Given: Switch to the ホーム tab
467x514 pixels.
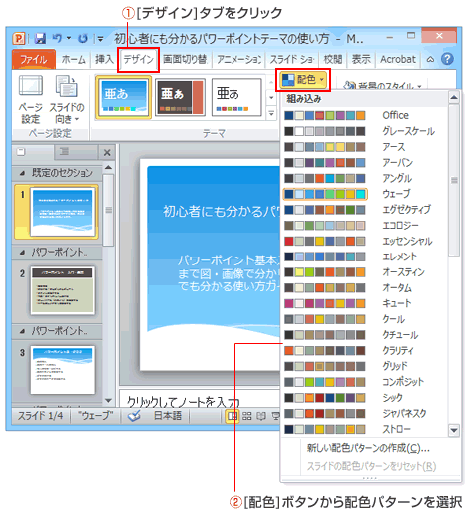Looking at the screenshot, I should click(74, 59).
